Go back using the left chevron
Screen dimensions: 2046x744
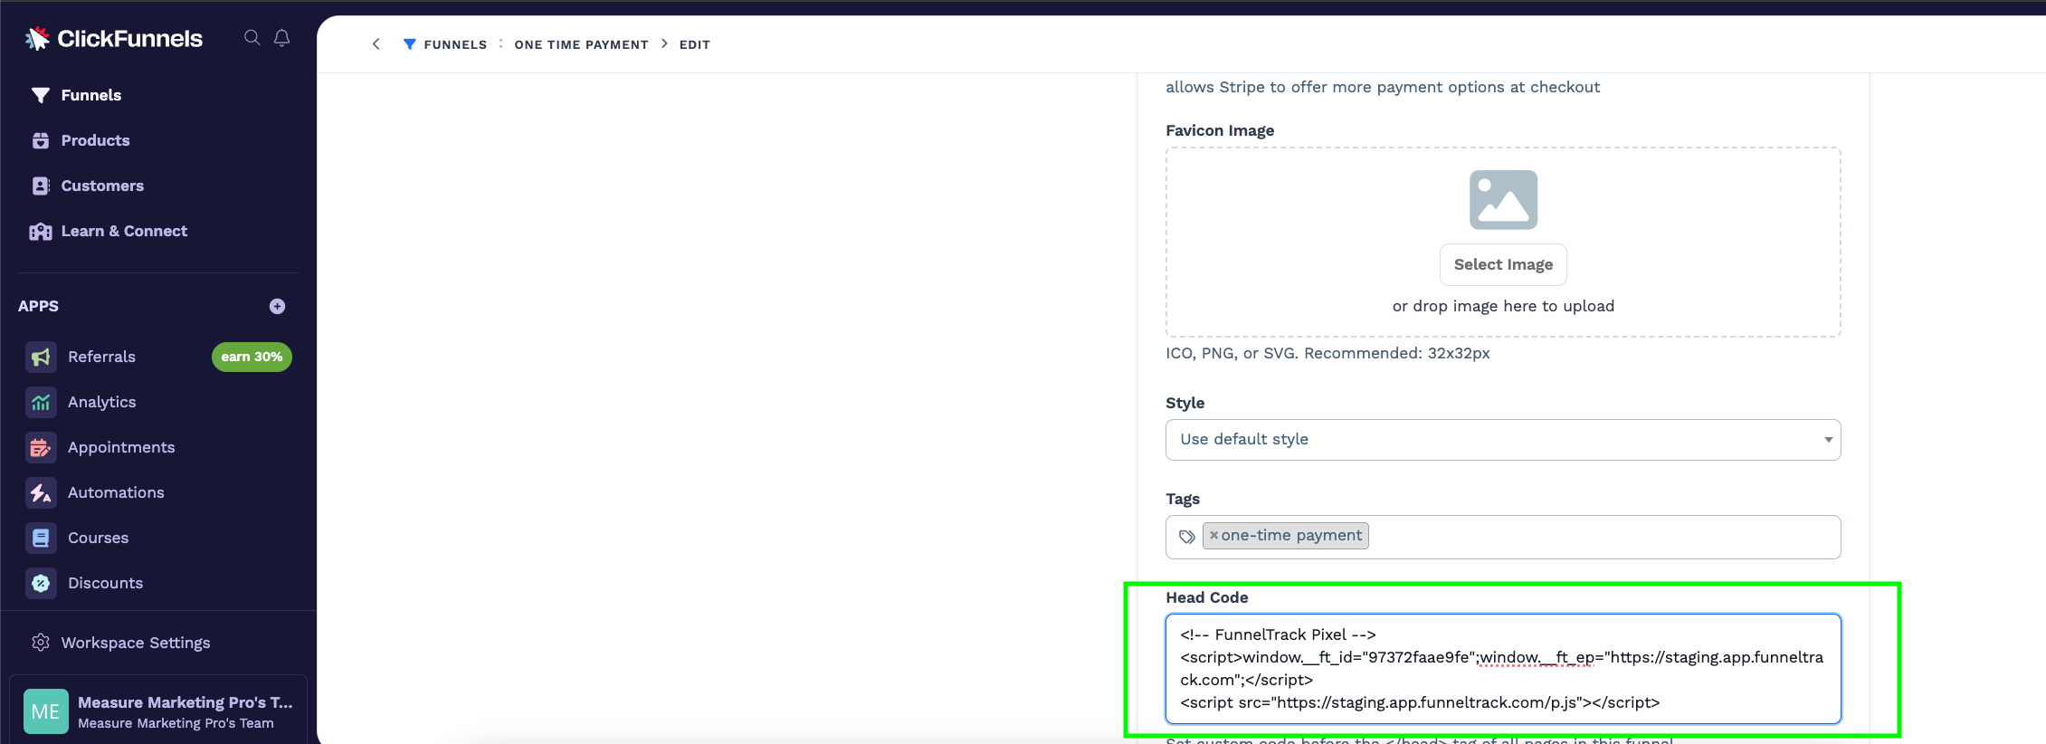376,44
